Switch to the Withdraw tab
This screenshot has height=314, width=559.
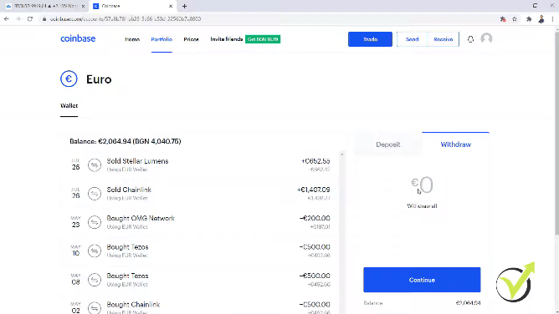pyautogui.click(x=455, y=144)
